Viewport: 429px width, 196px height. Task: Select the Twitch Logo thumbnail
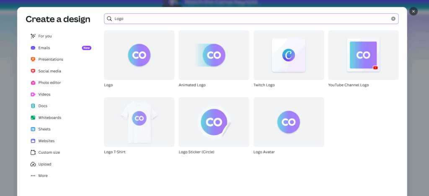coord(289,55)
